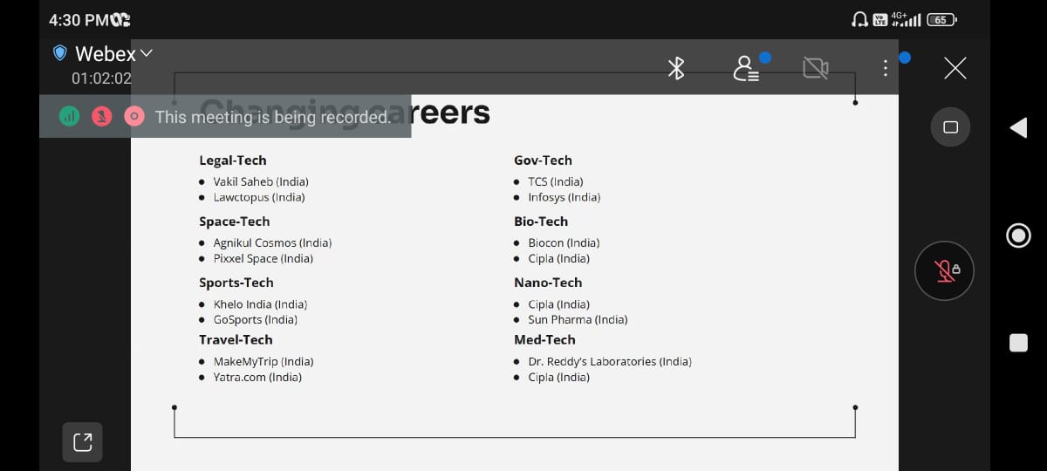This screenshot has height=471, width=1047.
Task: Open the participants list
Action: click(746, 68)
